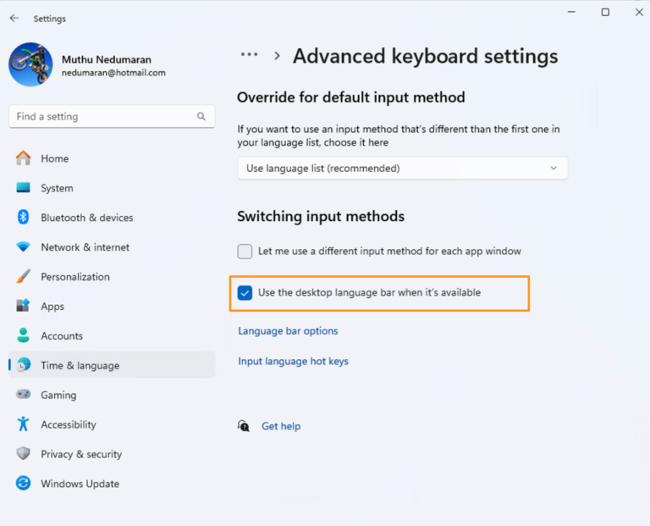Open Privacy & security shield icon
Viewport: 650px width, 526px height.
(24, 454)
